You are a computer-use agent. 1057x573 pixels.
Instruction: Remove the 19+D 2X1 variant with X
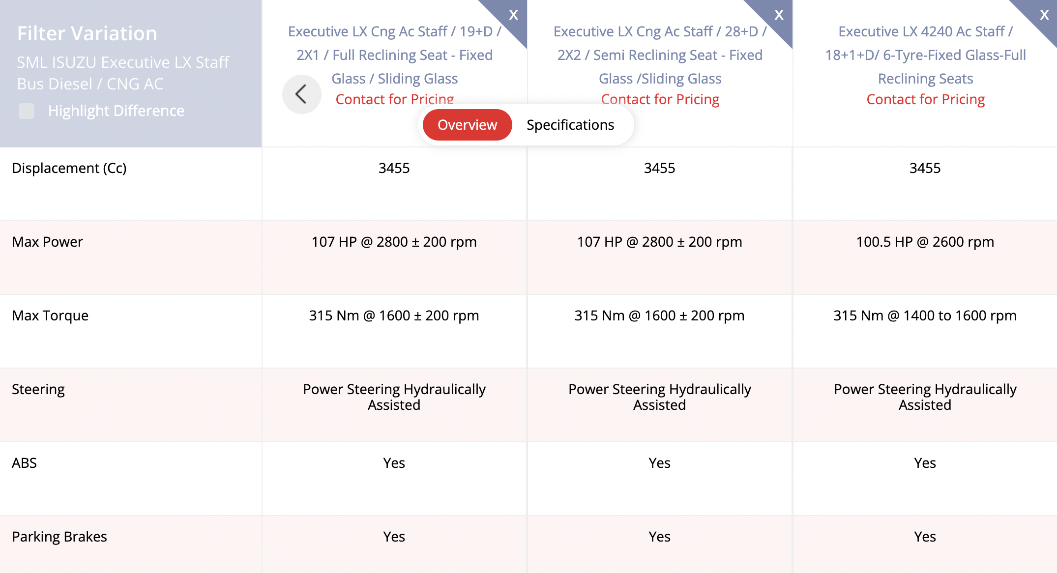[x=513, y=15]
